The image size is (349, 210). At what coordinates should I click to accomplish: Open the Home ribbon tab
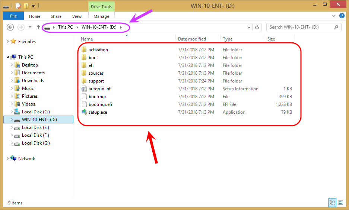tap(35, 16)
